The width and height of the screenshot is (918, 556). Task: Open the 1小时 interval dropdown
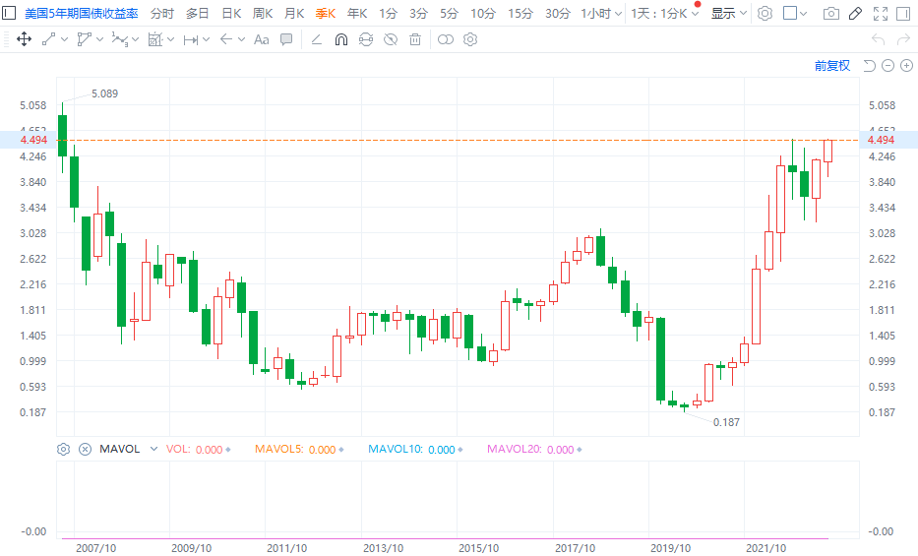coord(601,14)
